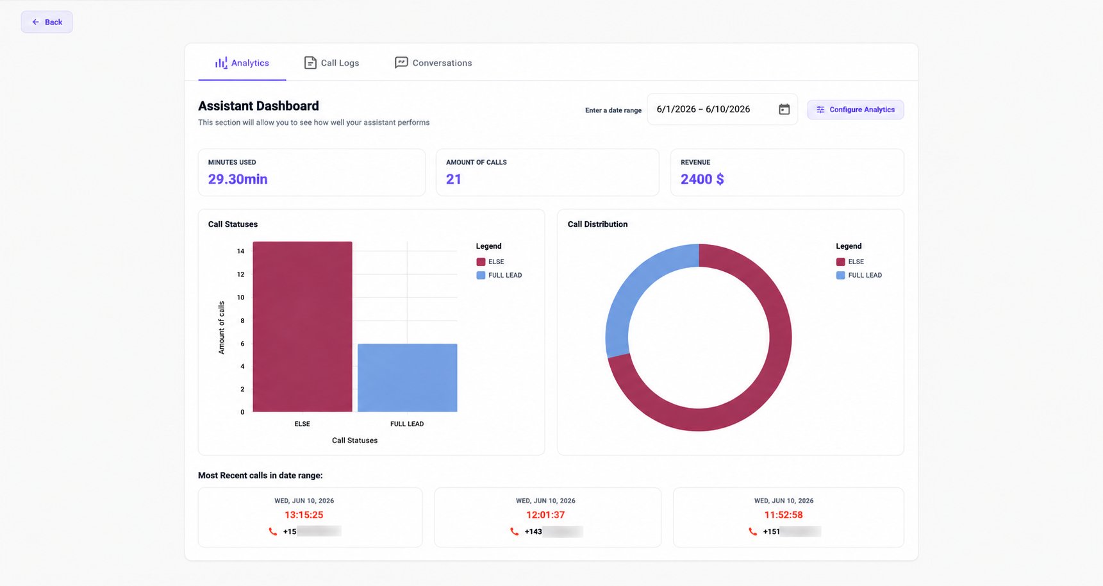Screen dimensions: 1103x586
Task: Click the ELSE bar in Call Statuses chart
Action: point(303,326)
